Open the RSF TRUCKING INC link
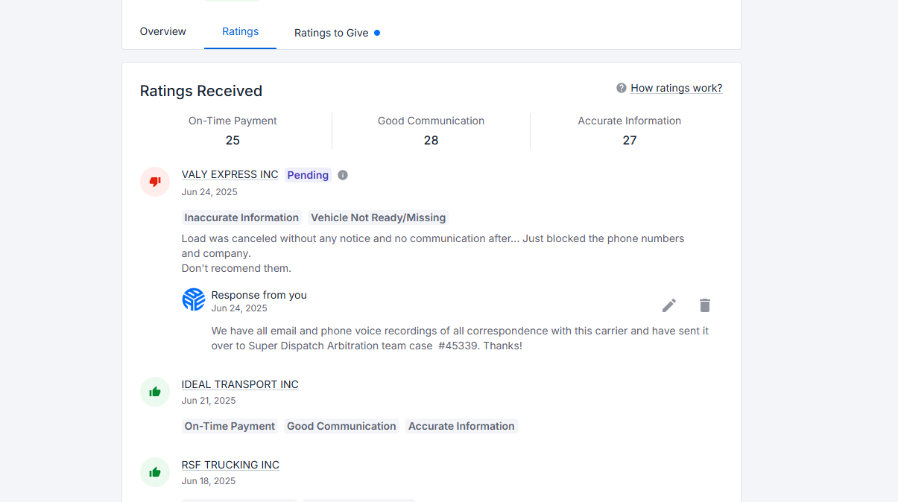898x502 pixels. click(230, 464)
